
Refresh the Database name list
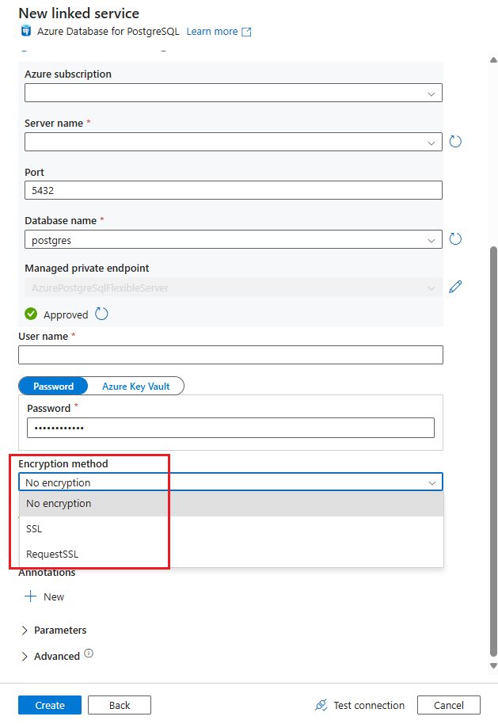455,238
